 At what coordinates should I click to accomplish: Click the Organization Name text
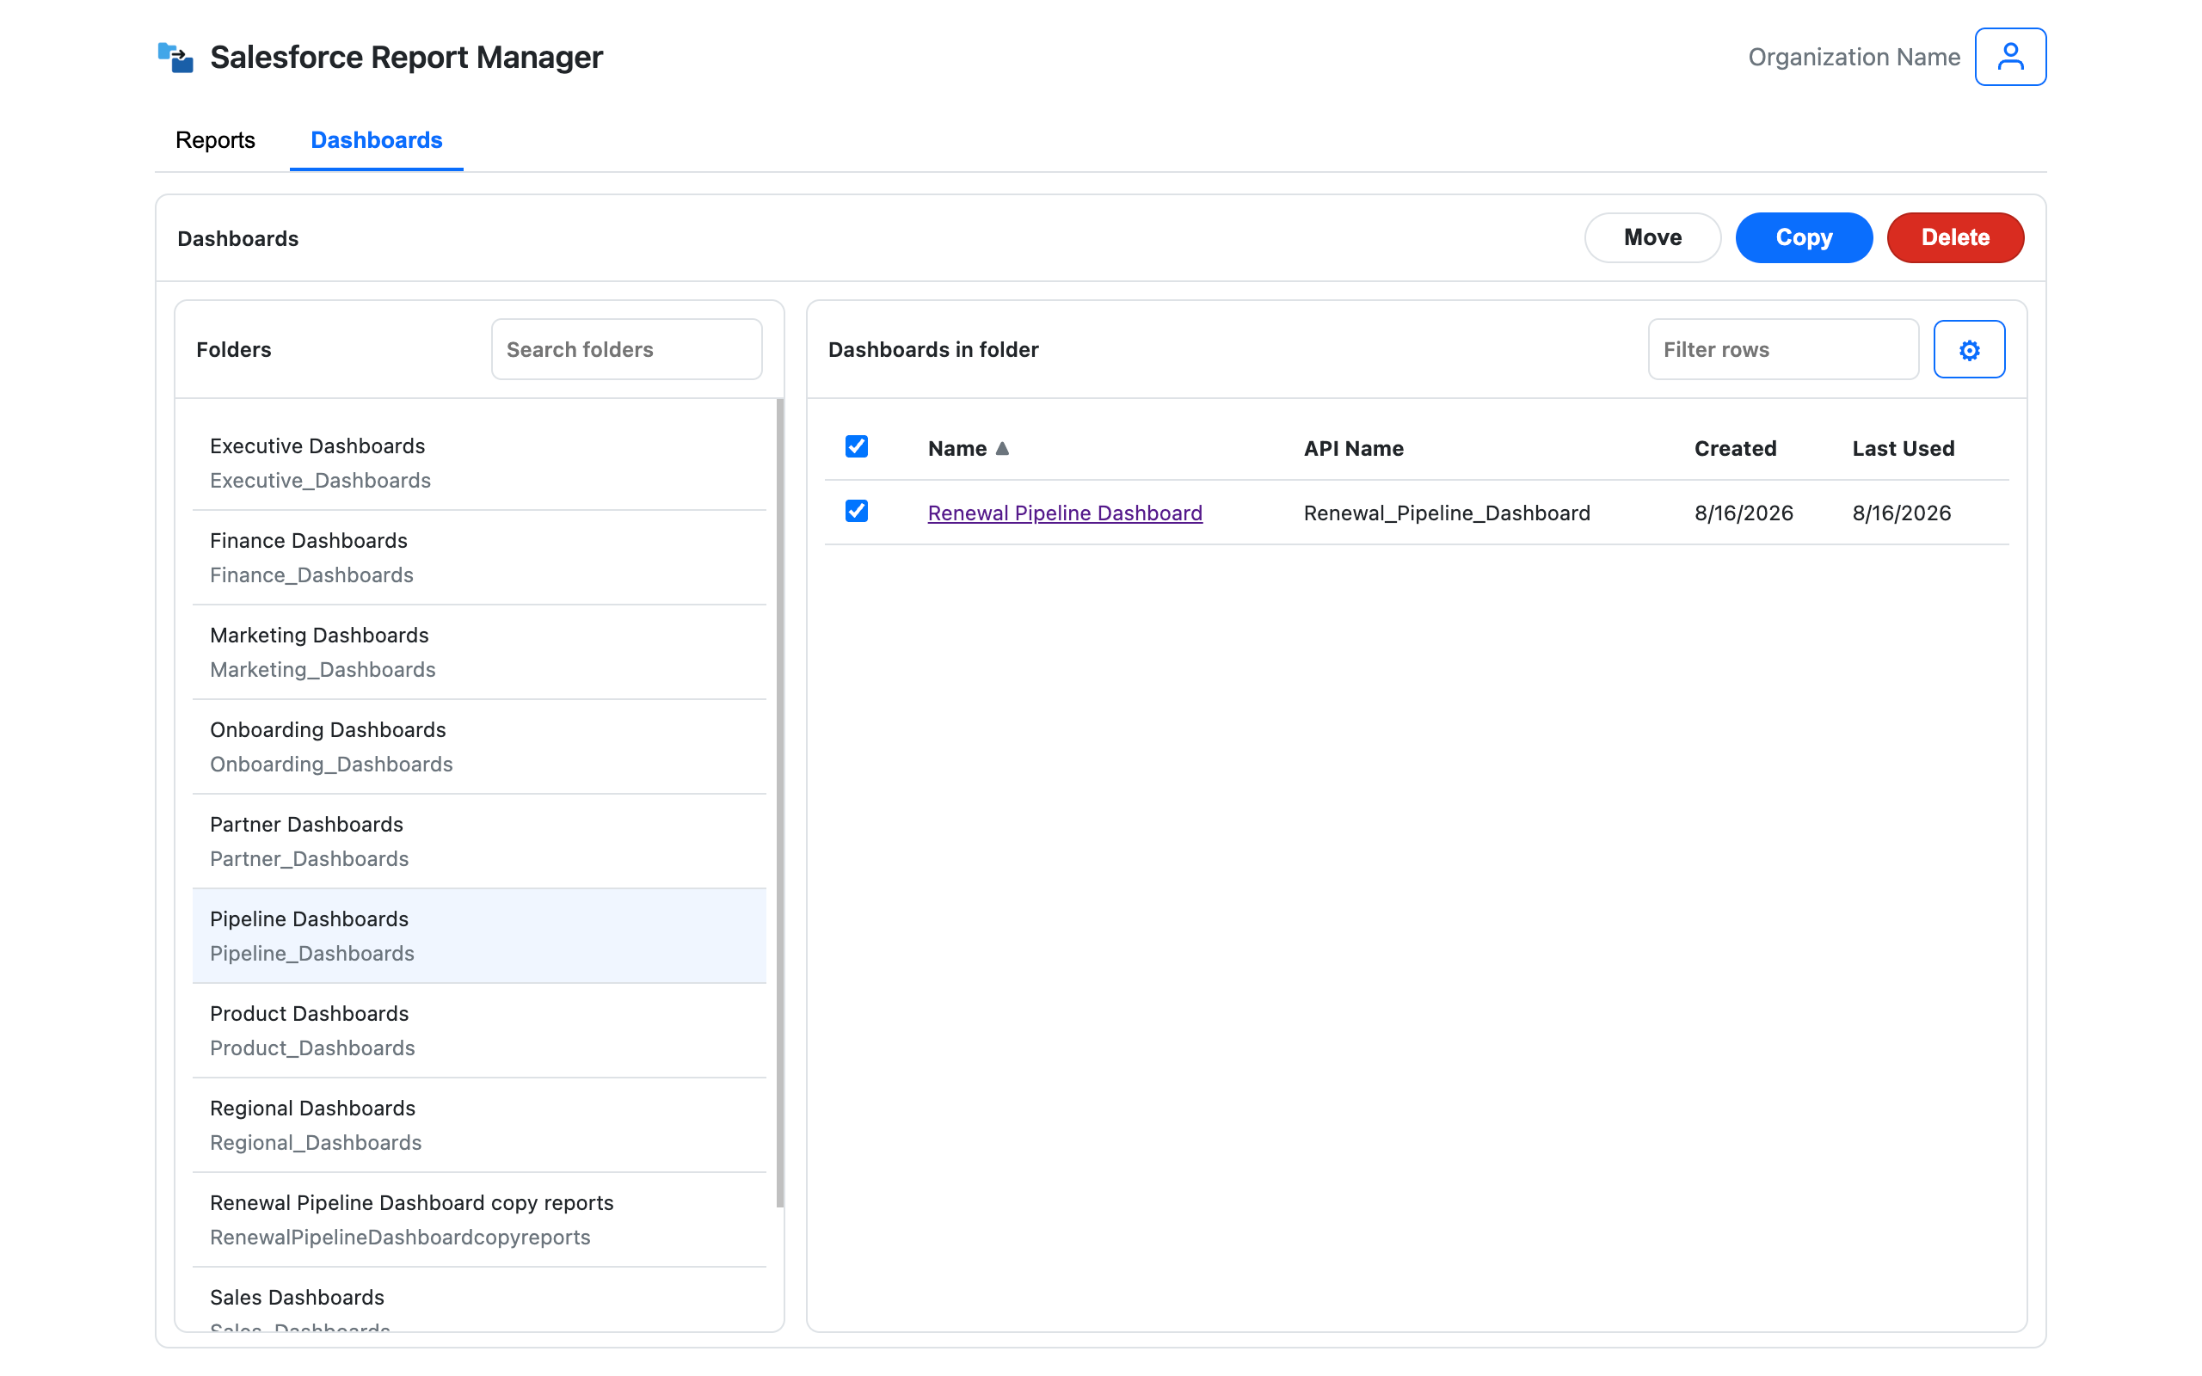[1854, 57]
